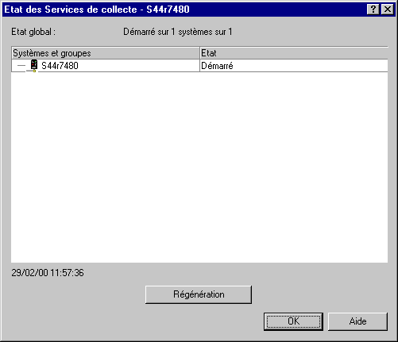
Task: Click the blank header space right of Etat
Action: click(x=302, y=53)
